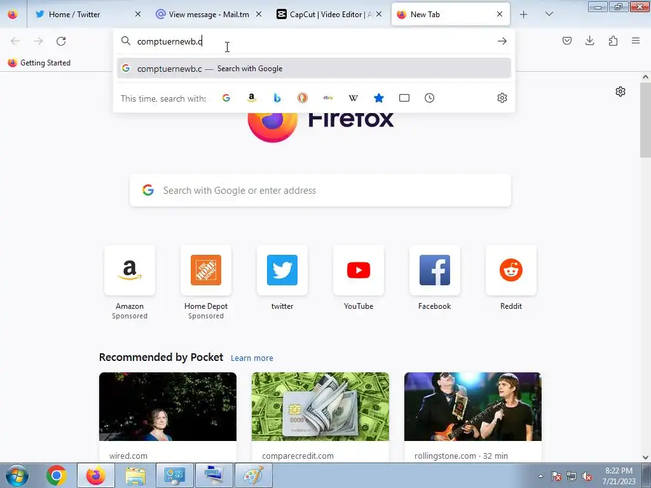Image resolution: width=651 pixels, height=488 pixels.
Task: Reload the current page
Action: click(x=61, y=41)
